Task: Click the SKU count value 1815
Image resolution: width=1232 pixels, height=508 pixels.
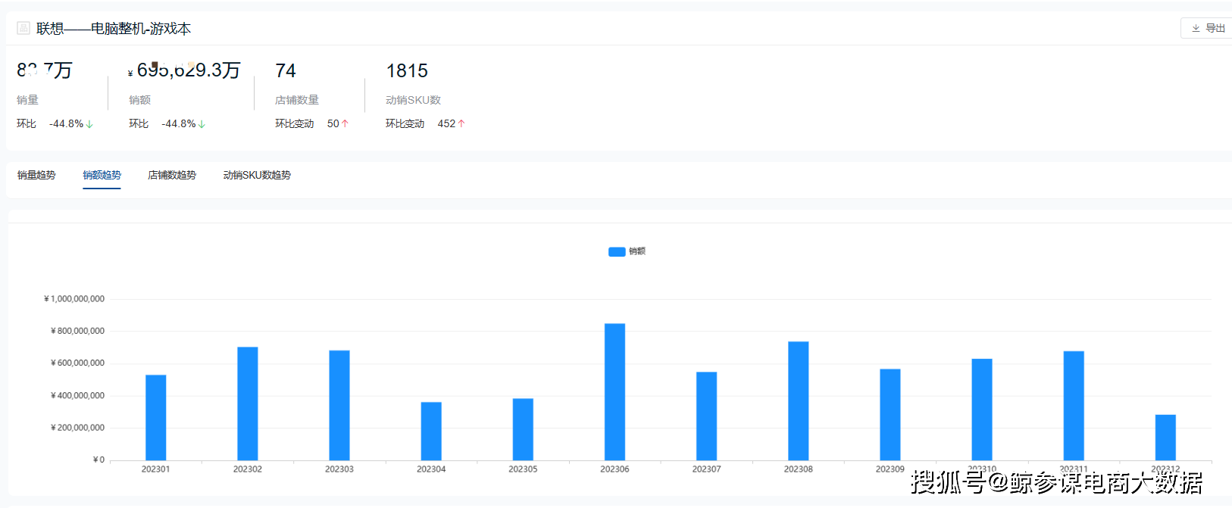Action: [x=407, y=70]
